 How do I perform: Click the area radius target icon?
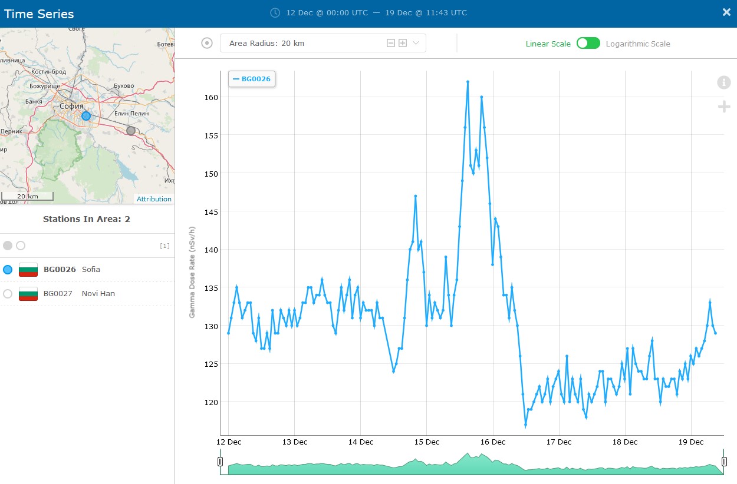(x=207, y=43)
